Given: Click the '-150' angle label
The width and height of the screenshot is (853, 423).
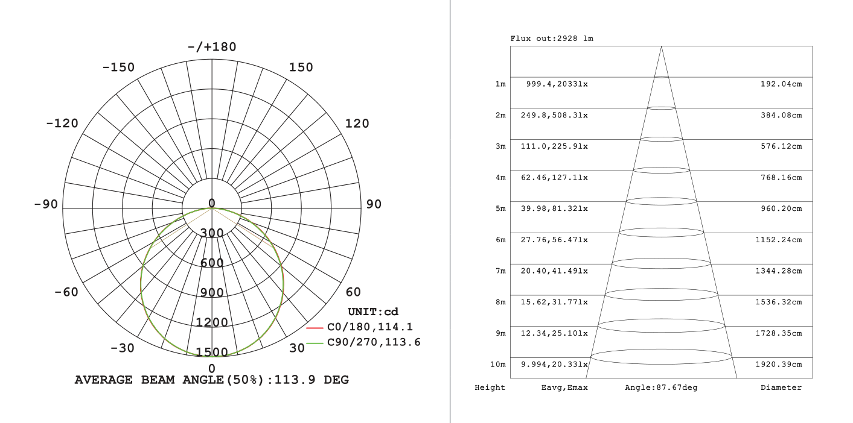Looking at the screenshot, I should [118, 67].
